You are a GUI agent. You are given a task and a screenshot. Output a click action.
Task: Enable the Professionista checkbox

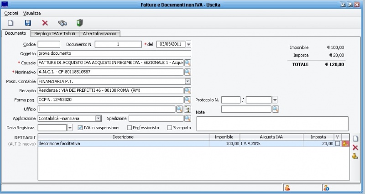coord(130,128)
